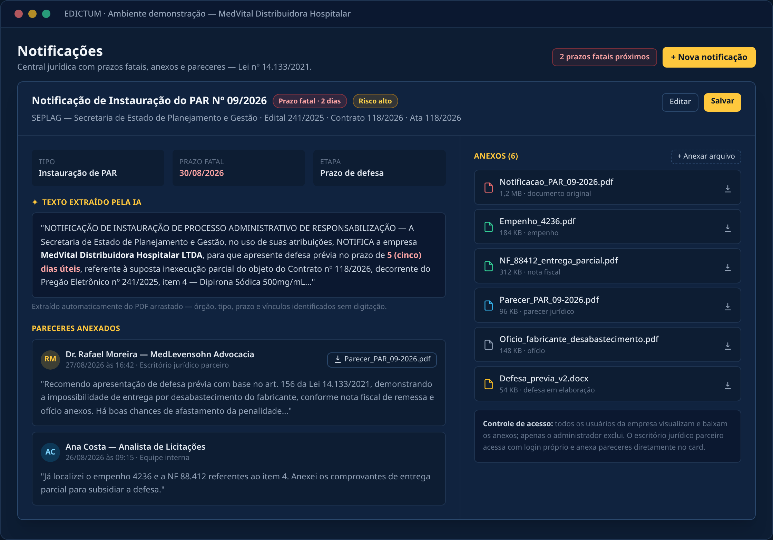This screenshot has width=773, height=540.
Task: Select the Tipo field Instauração de PAR
Action: 98,168
